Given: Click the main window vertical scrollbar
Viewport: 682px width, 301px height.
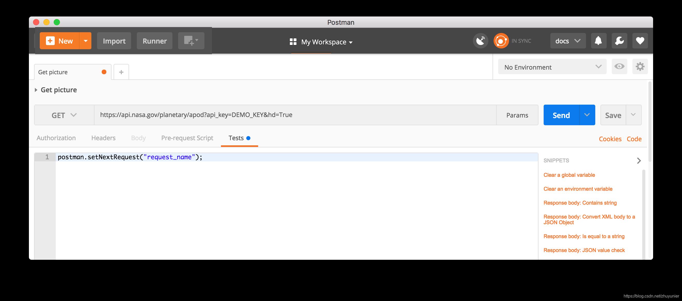Looking at the screenshot, I should [x=650, y=122].
